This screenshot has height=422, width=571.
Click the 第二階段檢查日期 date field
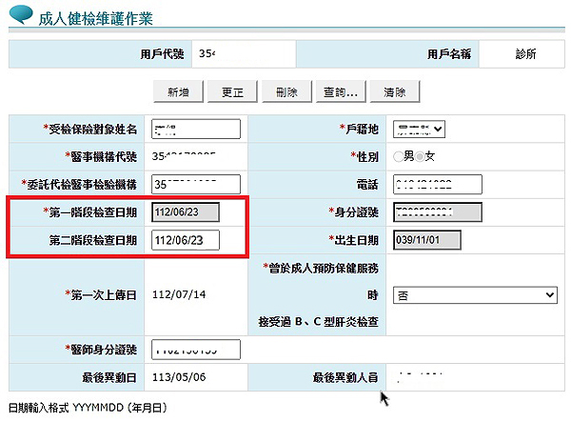[186, 239]
